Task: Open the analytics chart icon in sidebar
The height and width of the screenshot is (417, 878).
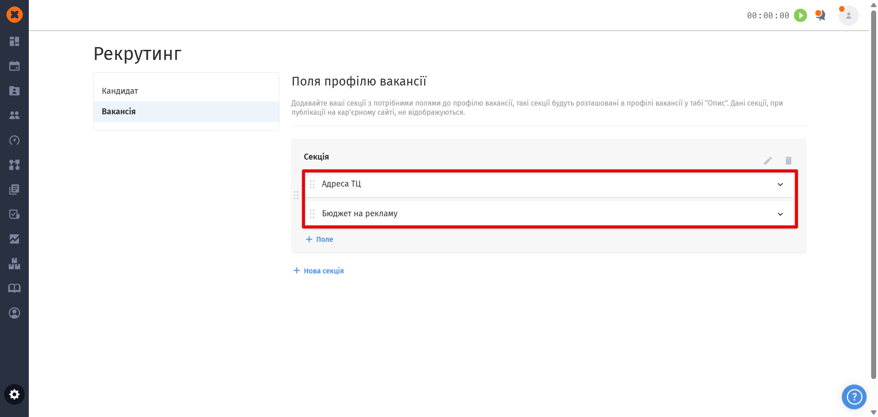Action: 14,239
